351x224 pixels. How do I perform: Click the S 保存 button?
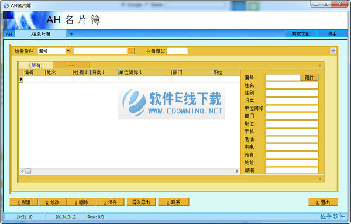coord(110,202)
